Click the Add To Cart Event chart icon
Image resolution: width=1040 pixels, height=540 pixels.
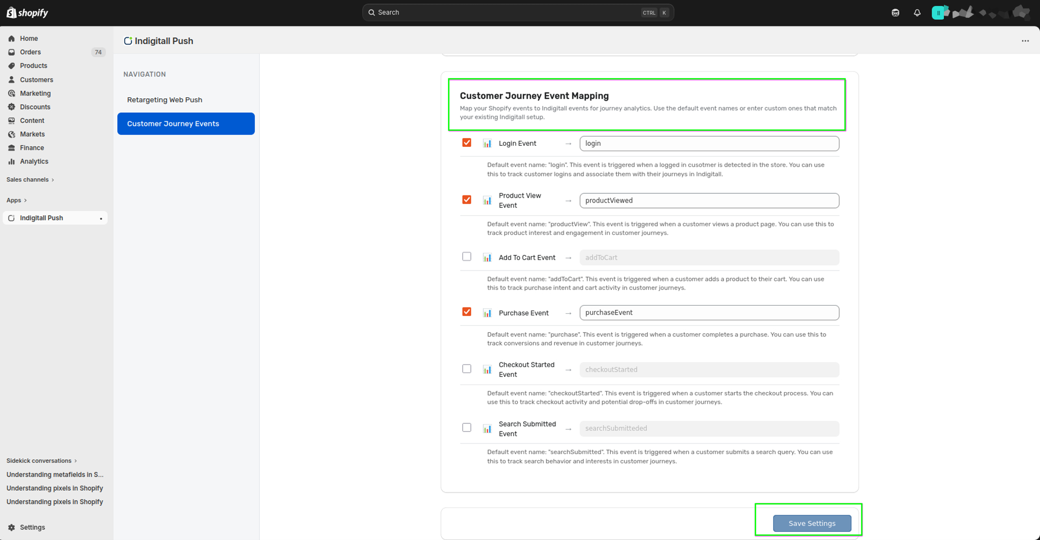pyautogui.click(x=487, y=258)
